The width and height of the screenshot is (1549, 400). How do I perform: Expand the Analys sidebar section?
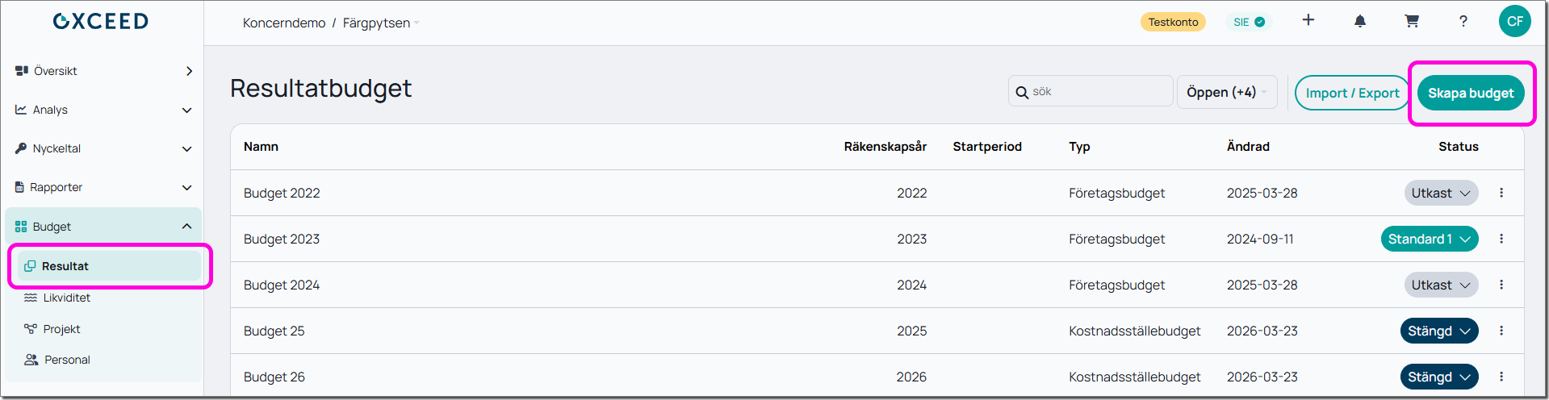[103, 110]
